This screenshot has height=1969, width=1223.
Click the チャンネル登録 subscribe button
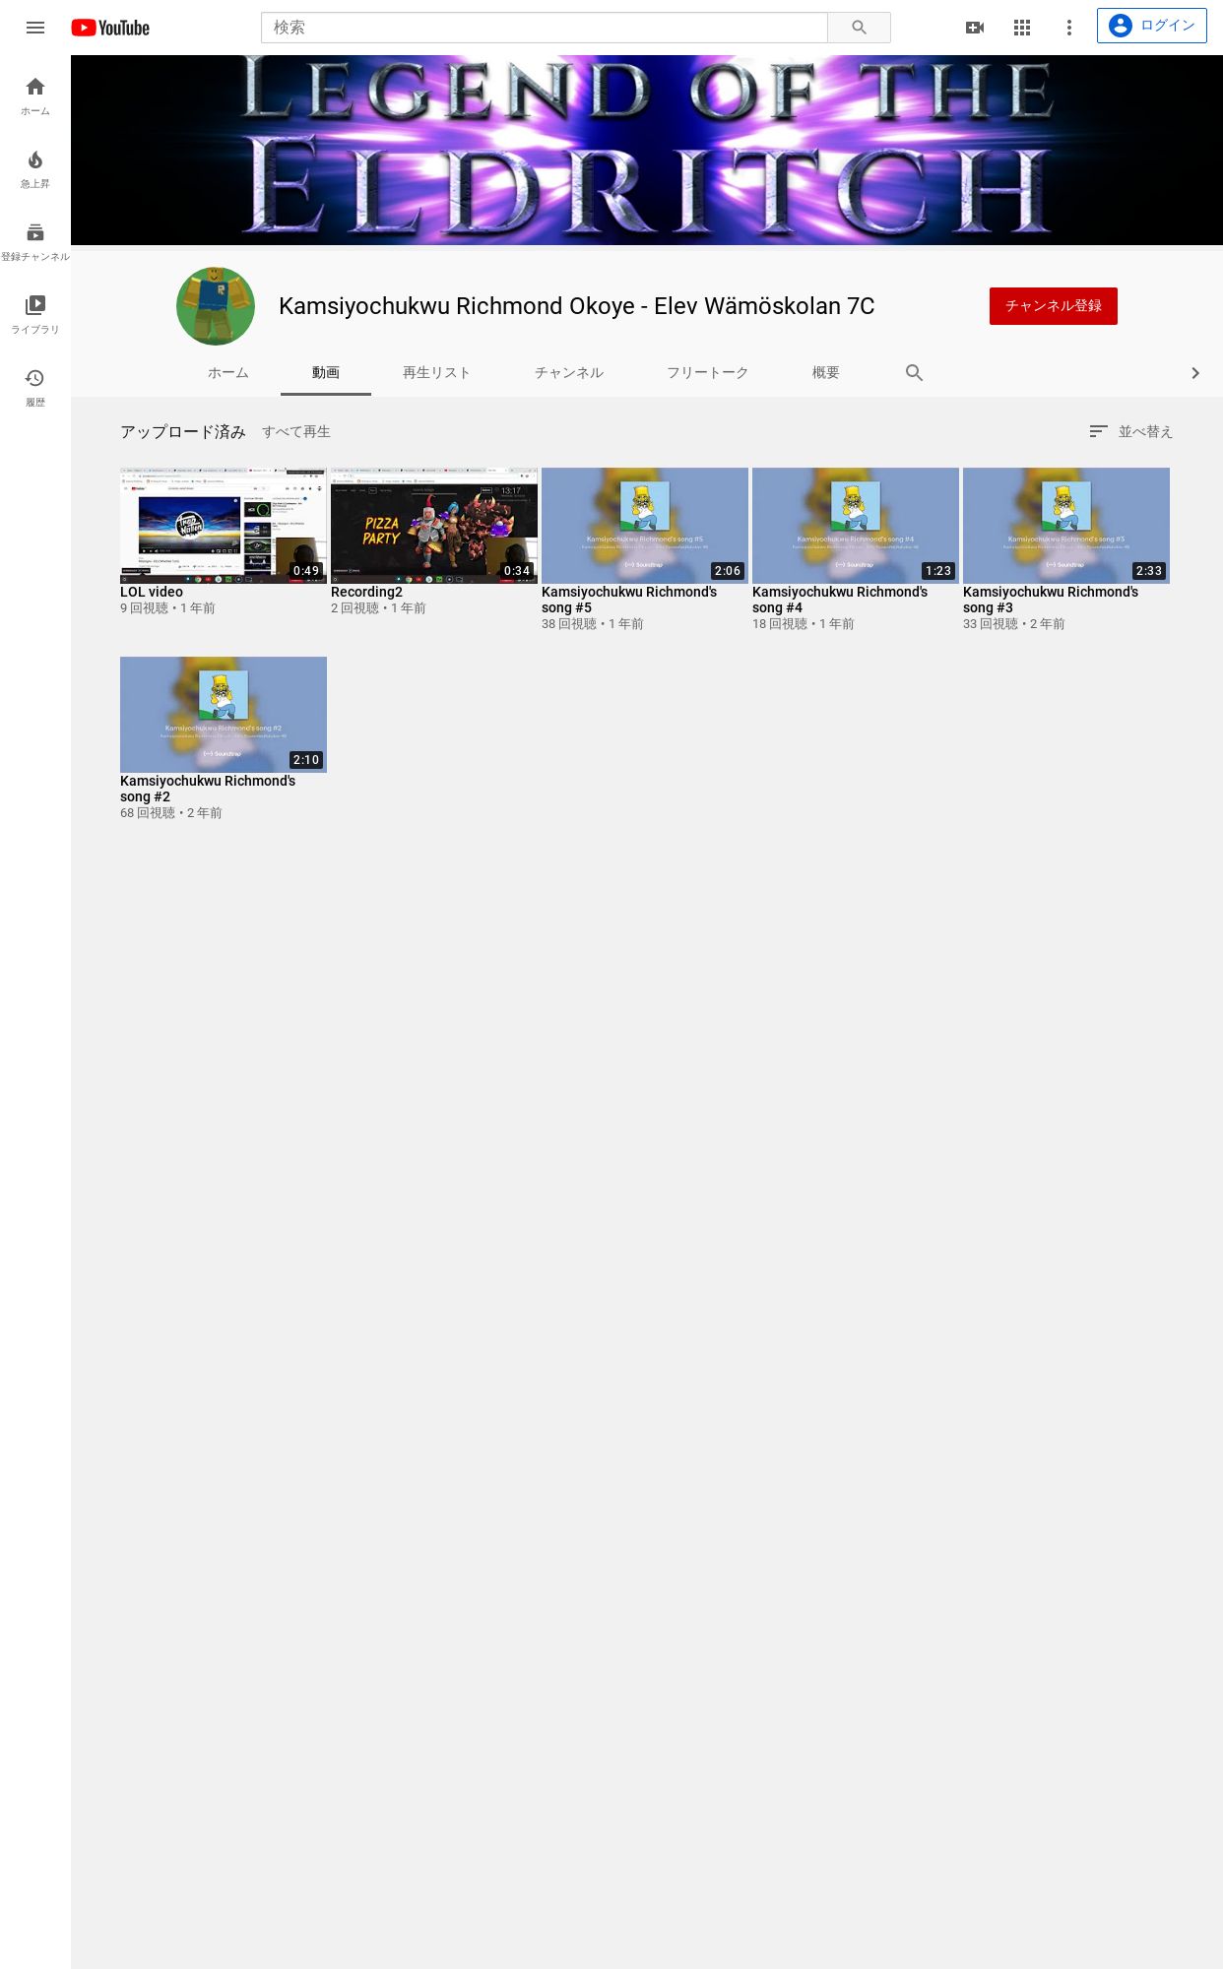(1054, 306)
